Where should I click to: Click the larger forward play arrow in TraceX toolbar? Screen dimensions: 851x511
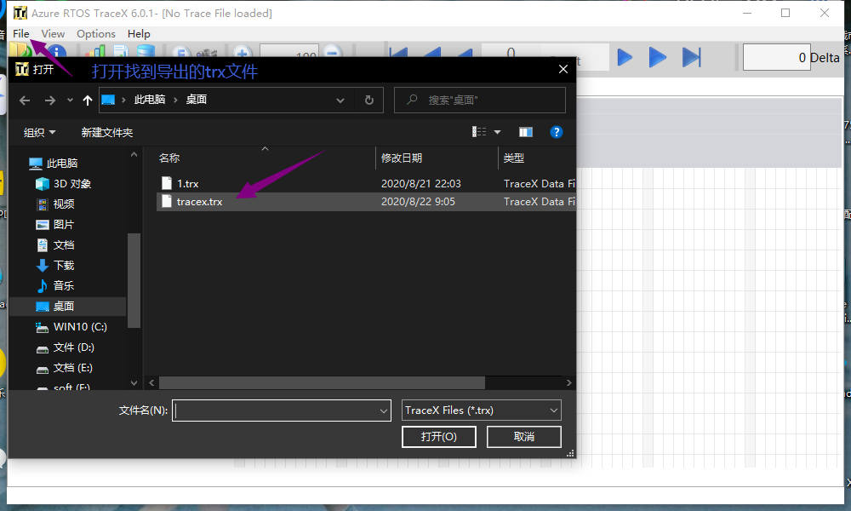tap(657, 57)
